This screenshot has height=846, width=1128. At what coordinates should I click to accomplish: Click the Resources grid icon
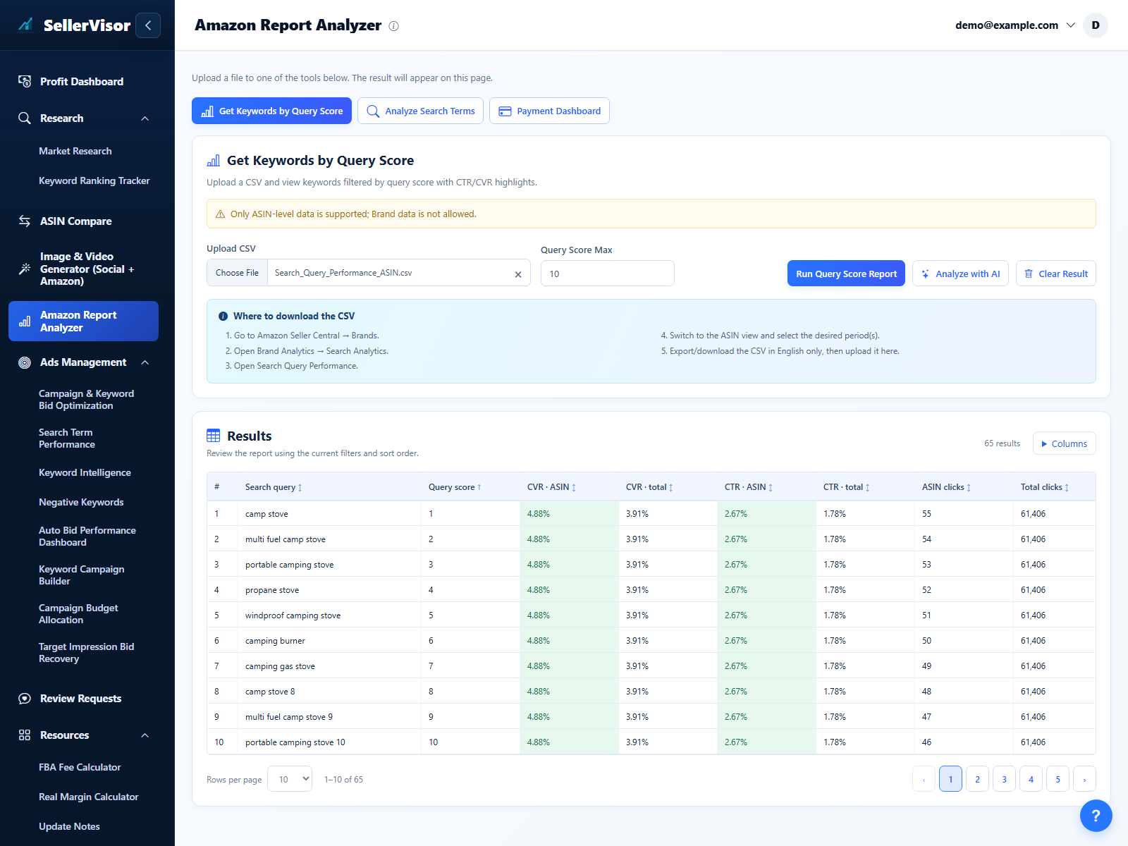pyautogui.click(x=25, y=735)
